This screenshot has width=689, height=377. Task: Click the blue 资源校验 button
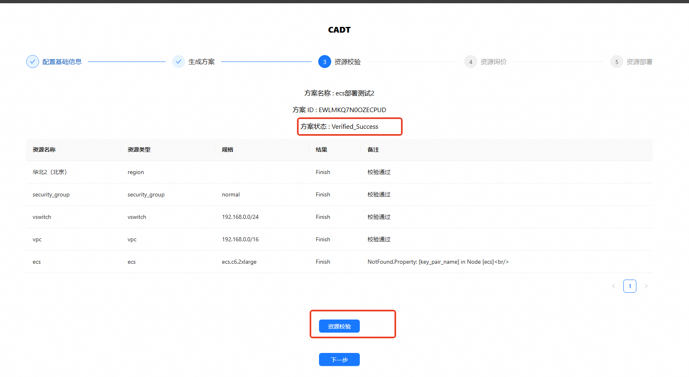pos(339,326)
